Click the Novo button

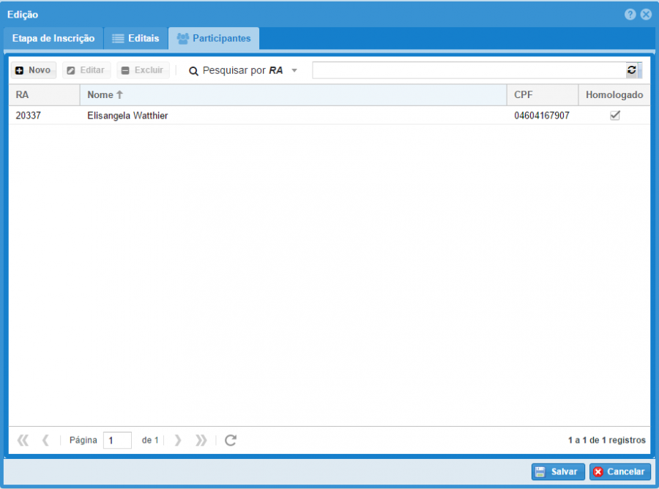[33, 70]
